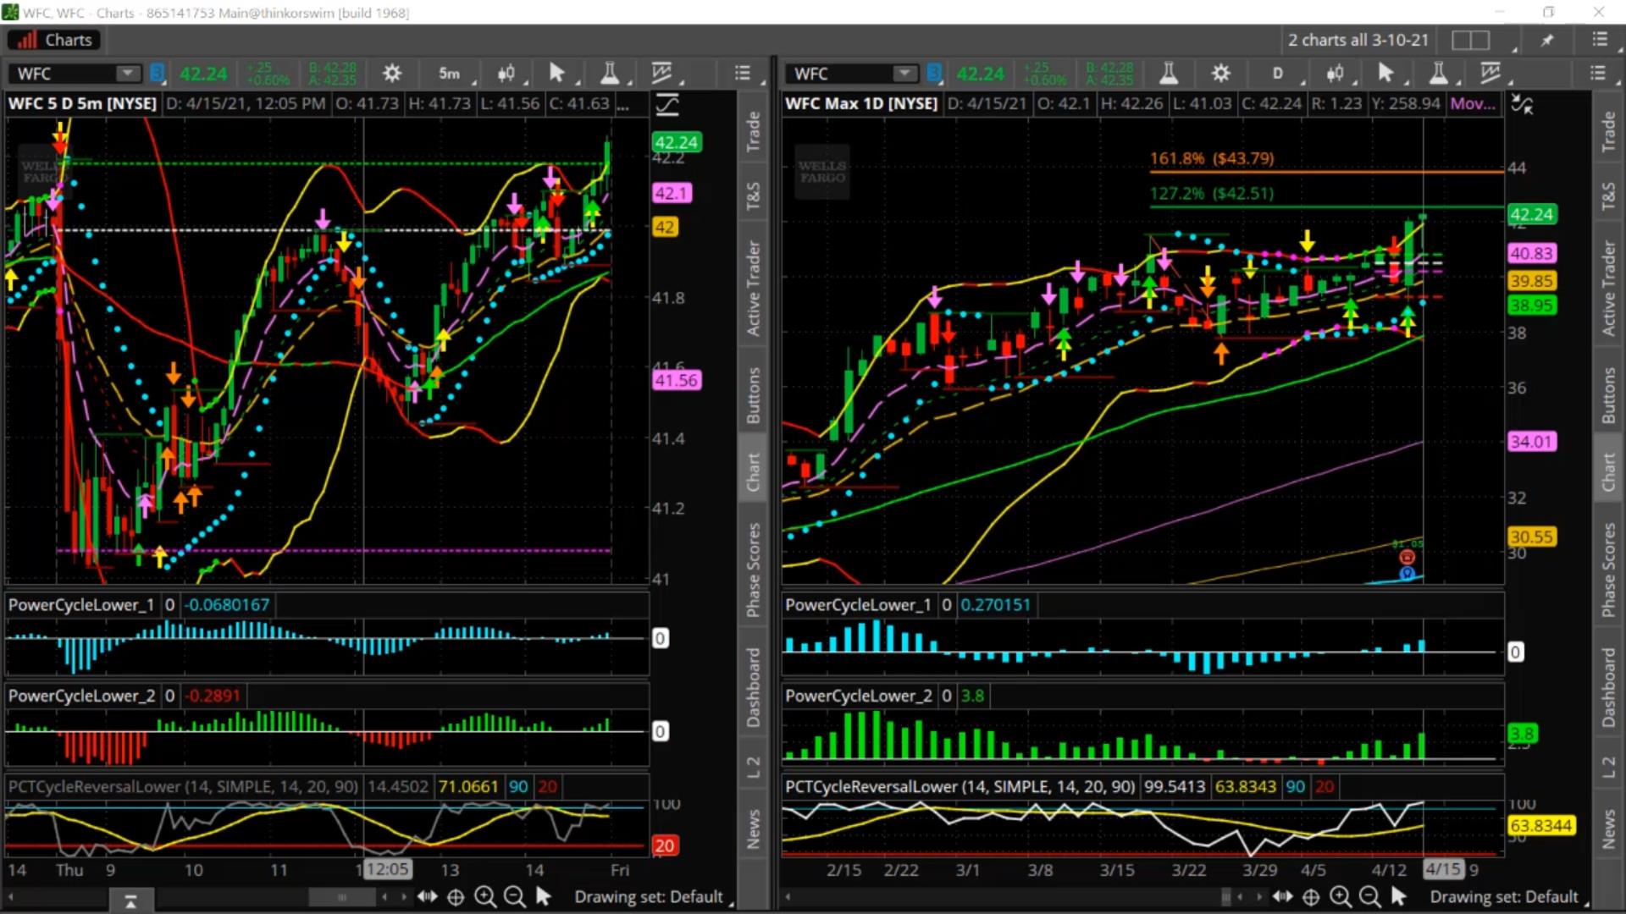The width and height of the screenshot is (1626, 914).
Task: Open the Charts tab in the top bar
Action: tap(54, 40)
